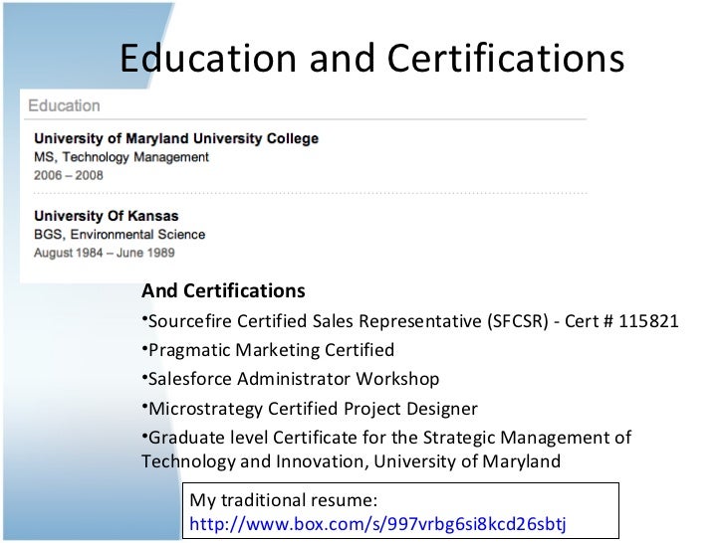Select 'BGS, Environmental Science' degree line
The width and height of the screenshot is (725, 543).
click(x=120, y=235)
